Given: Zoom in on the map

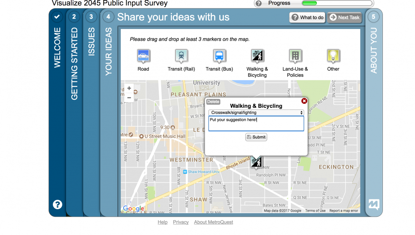Looking at the screenshot, I should [129, 88].
